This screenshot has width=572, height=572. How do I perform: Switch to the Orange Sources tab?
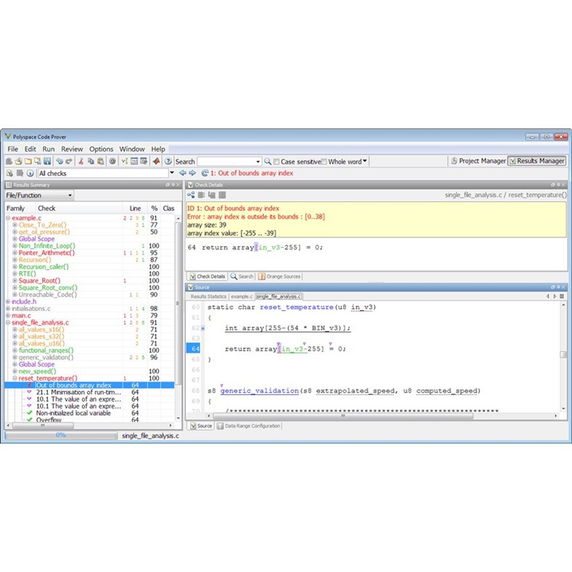pos(279,276)
